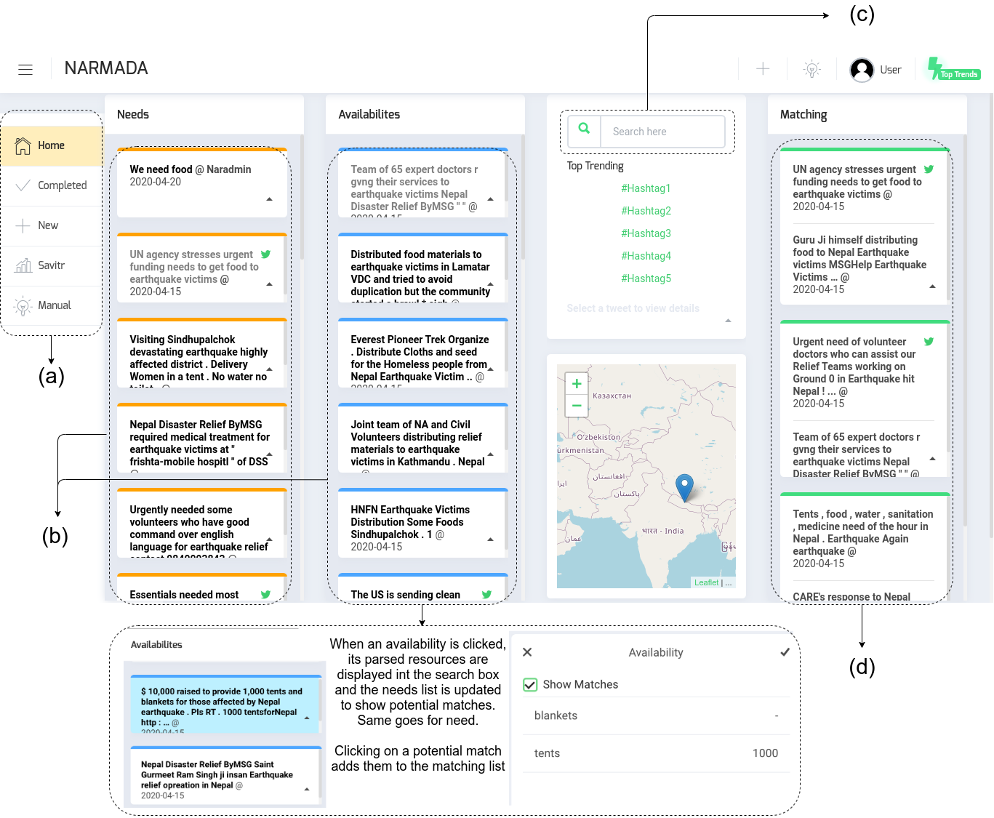Toggle the Show Matches checkbox
This screenshot has height=818, width=994.
tap(531, 685)
